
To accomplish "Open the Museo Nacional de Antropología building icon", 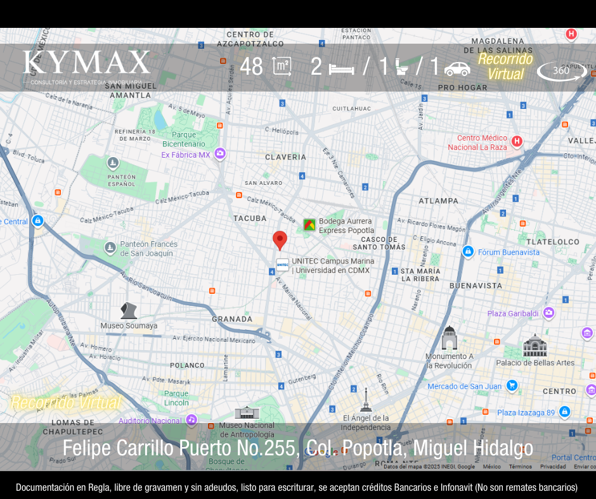I will click(247, 413).
